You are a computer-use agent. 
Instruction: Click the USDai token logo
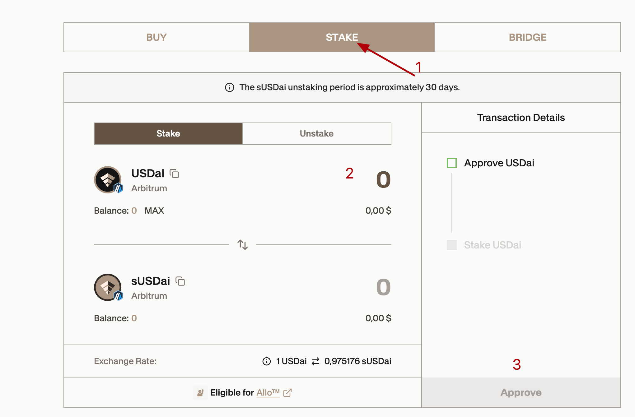click(108, 180)
